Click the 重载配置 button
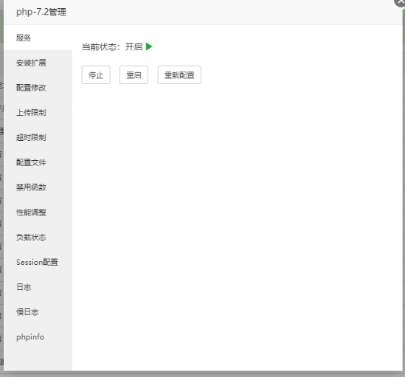Viewport: 405px width, 377px height. click(x=179, y=75)
